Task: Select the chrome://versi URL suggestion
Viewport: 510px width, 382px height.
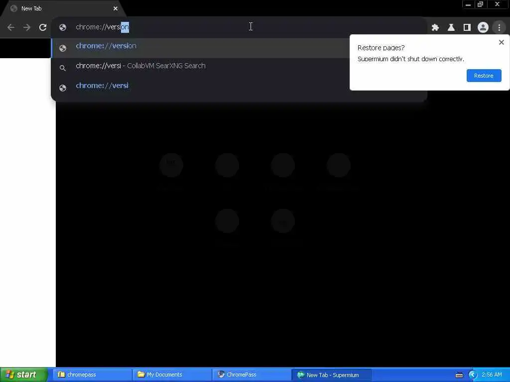Action: 200,88
